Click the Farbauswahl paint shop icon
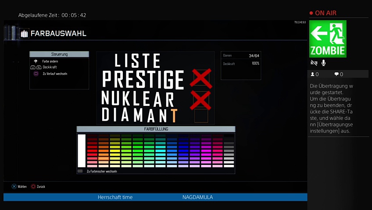 pos(24,33)
